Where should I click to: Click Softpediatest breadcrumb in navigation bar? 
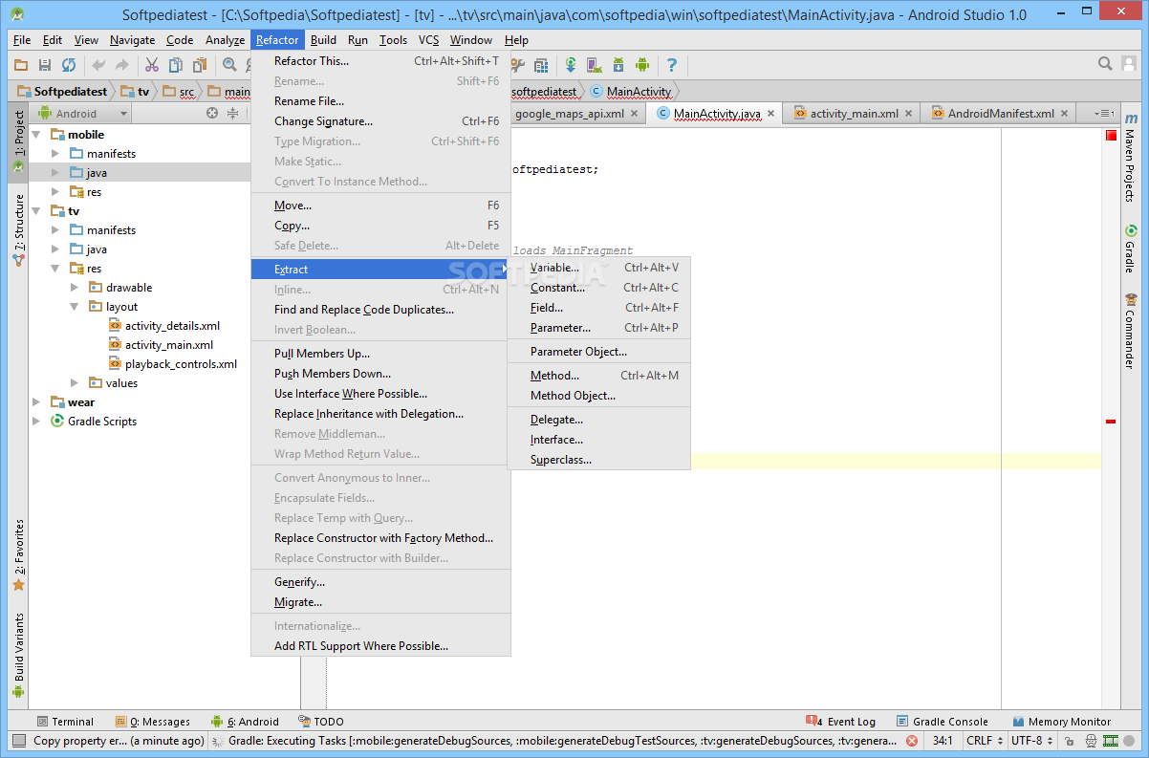pos(62,92)
